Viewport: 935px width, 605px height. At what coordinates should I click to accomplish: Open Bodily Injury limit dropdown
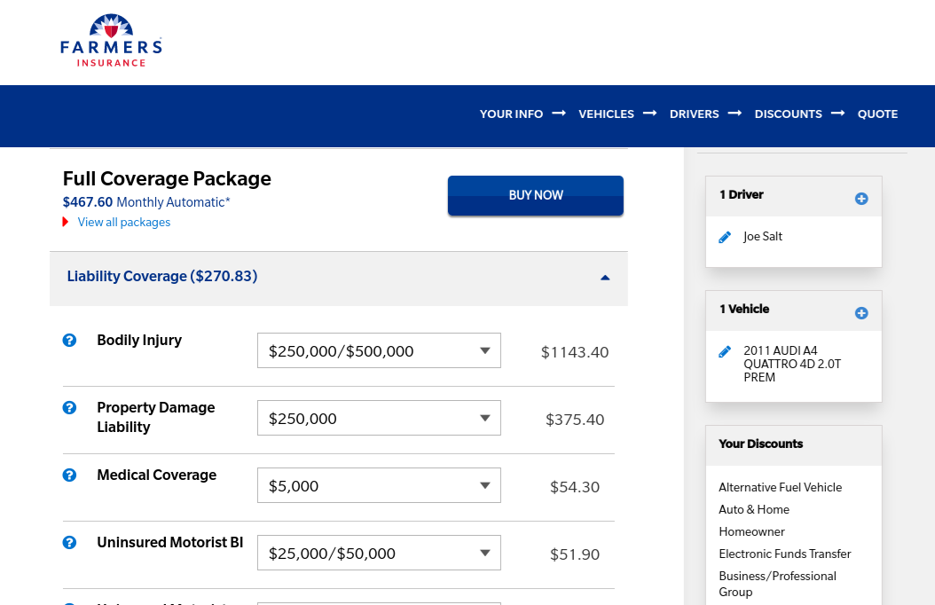coord(379,350)
